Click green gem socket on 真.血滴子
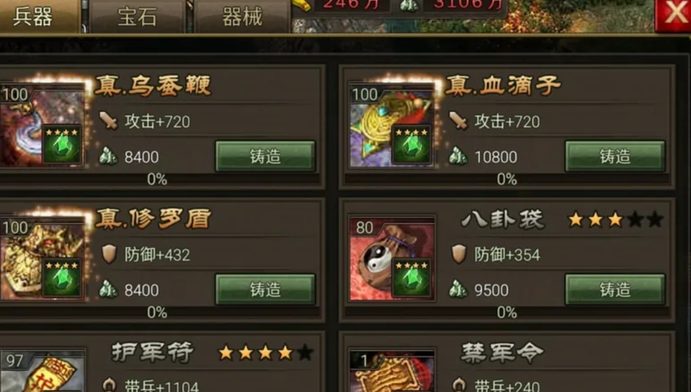The width and height of the screenshot is (691, 392). click(x=411, y=145)
